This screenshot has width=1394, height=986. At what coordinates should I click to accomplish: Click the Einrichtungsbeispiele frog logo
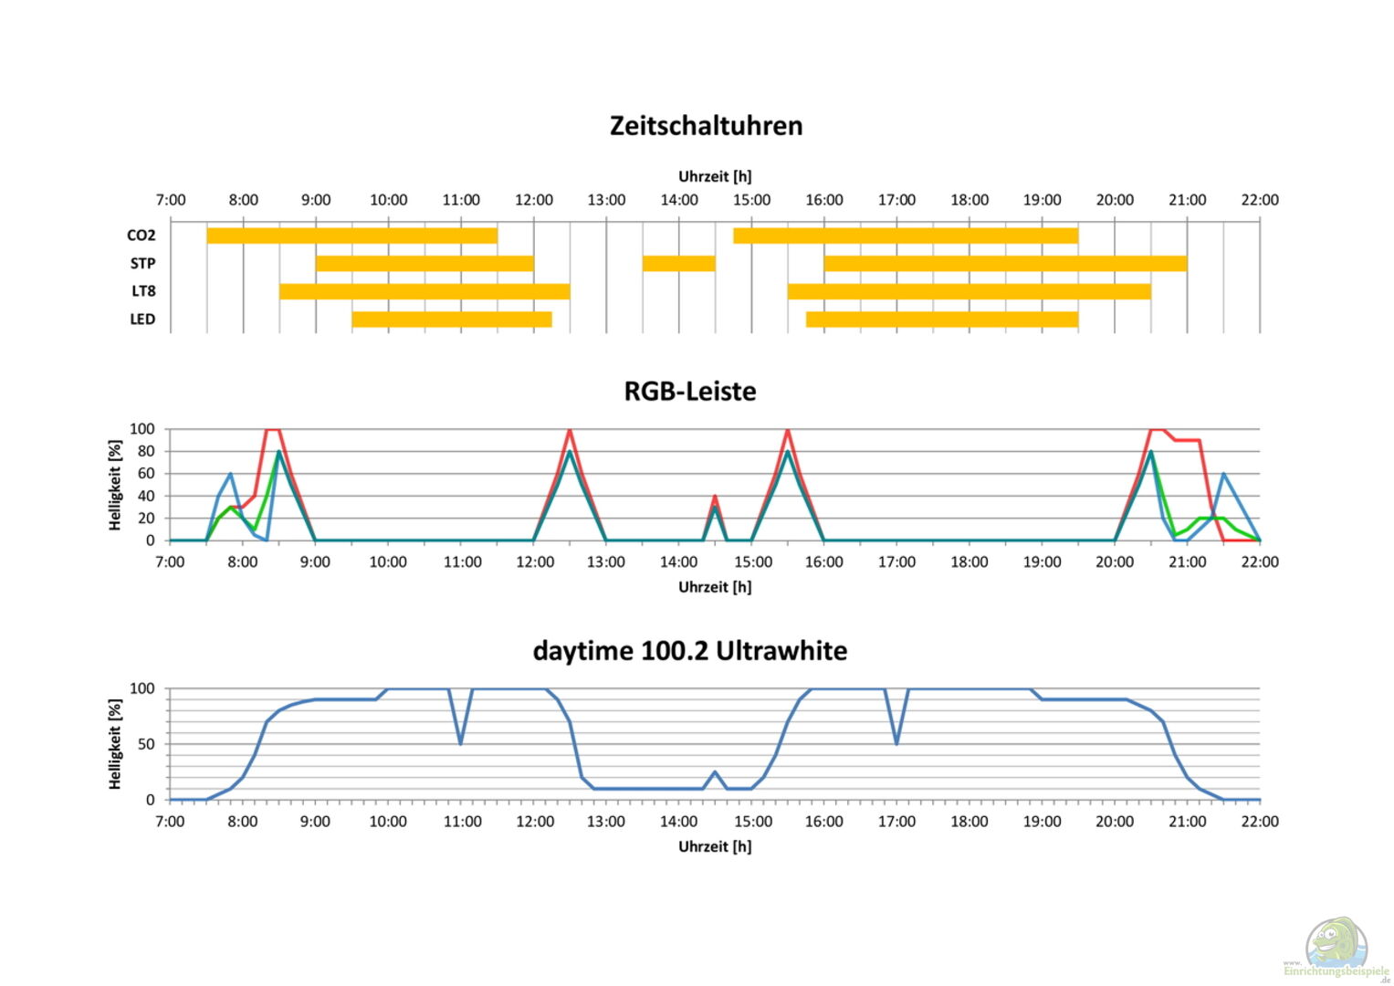click(x=1336, y=943)
